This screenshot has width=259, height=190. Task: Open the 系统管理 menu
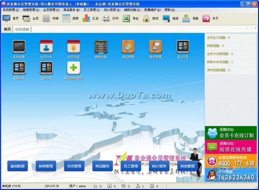click(x=11, y=10)
